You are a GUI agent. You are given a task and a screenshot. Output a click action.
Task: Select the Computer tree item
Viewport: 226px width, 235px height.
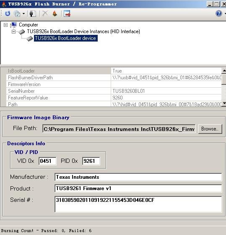point(29,25)
